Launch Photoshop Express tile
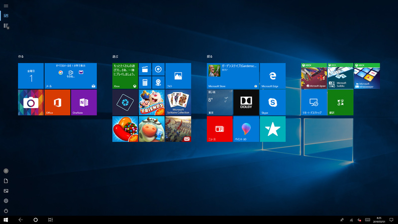Screen dimensions: 398x224 pyautogui.click(x=125, y=103)
